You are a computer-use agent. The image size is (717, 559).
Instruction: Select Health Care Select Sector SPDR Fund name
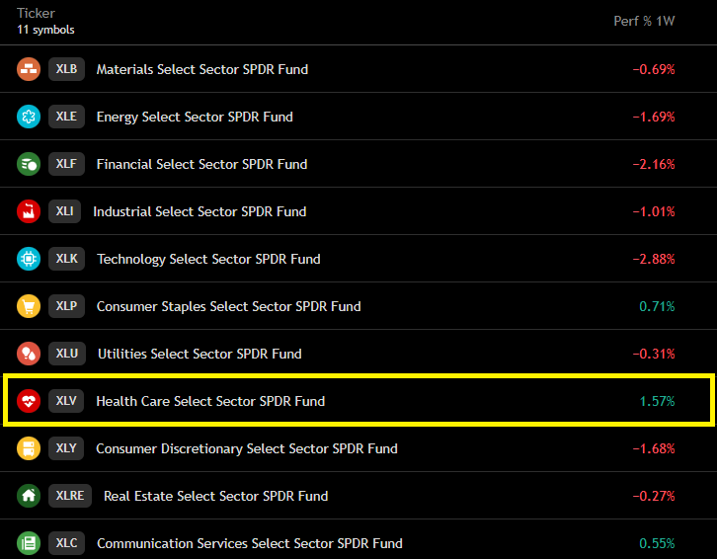[210, 401]
